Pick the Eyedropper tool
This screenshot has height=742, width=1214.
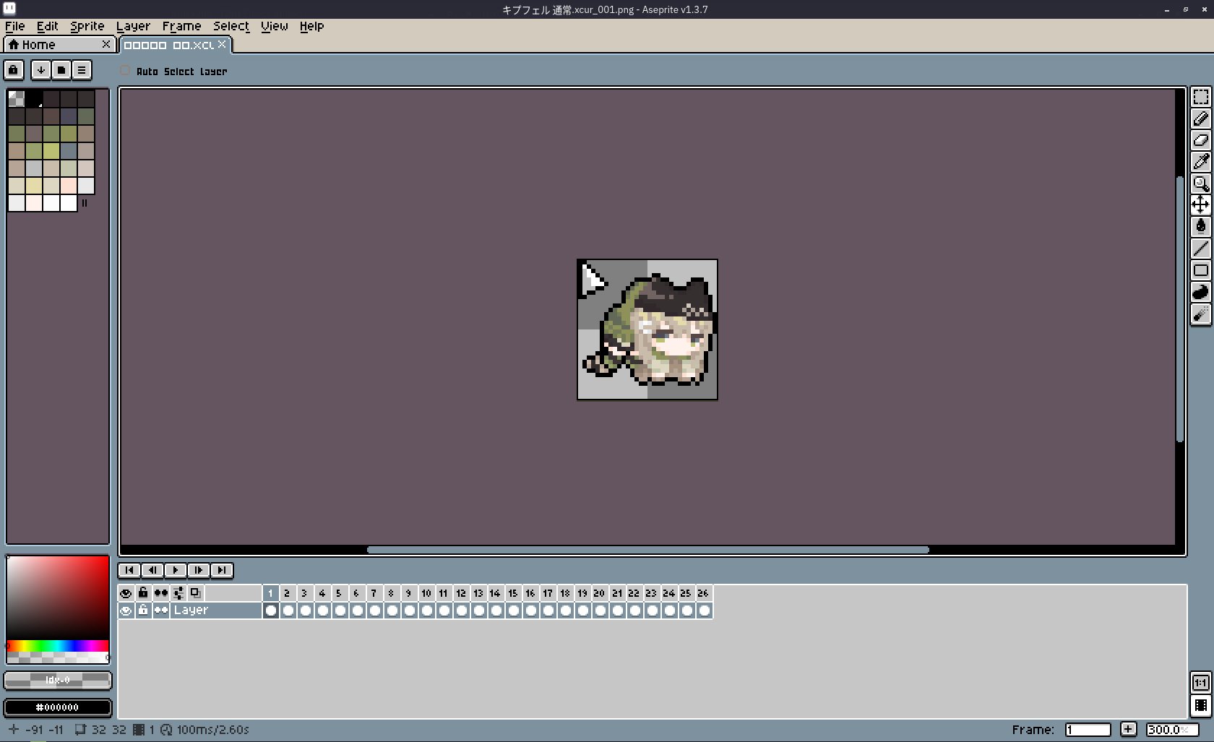click(1200, 162)
